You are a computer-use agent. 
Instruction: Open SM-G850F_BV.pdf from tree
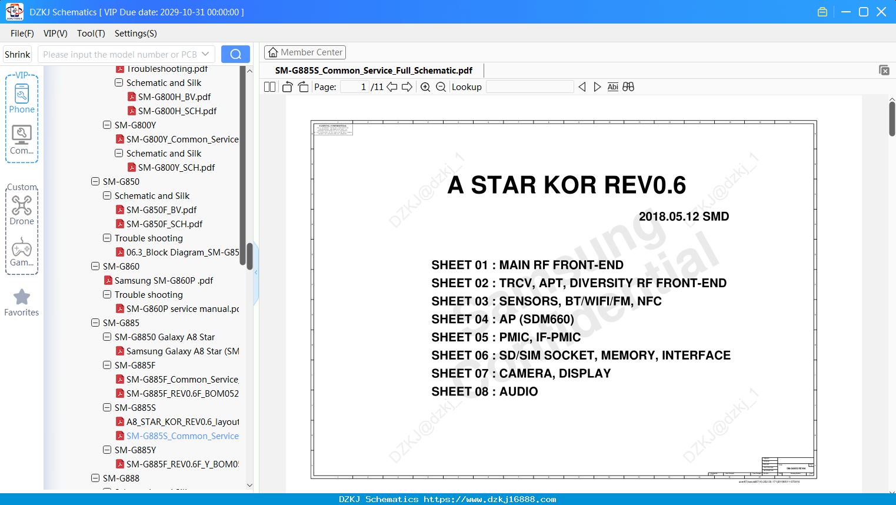click(161, 210)
